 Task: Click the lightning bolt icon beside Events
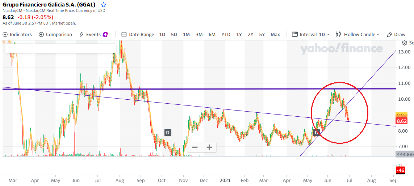tap(81, 35)
